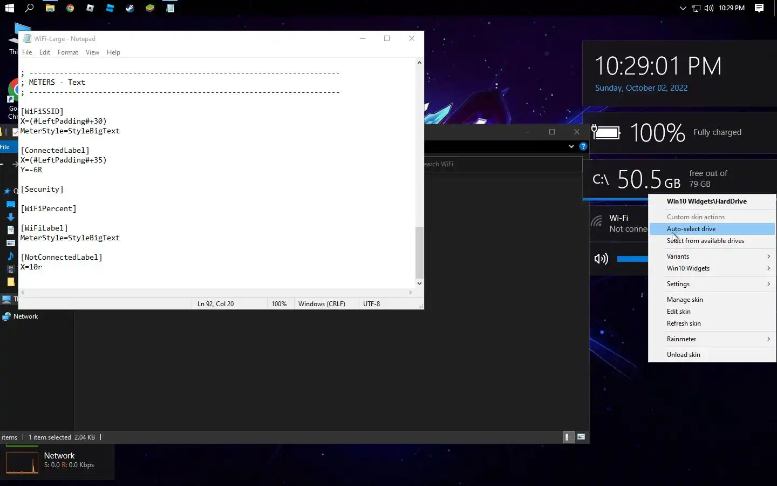Open the Windows Start menu

coord(9,8)
